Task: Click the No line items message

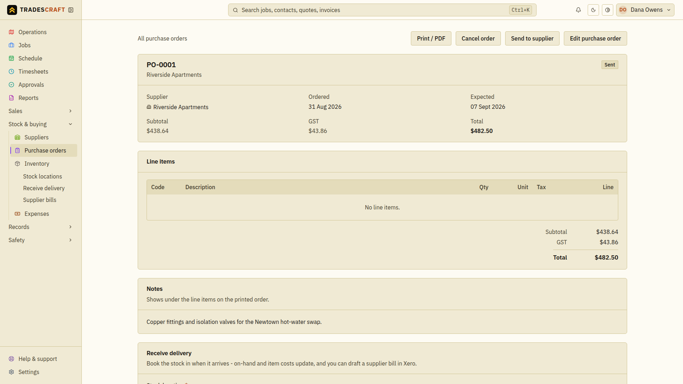Action: [382, 207]
